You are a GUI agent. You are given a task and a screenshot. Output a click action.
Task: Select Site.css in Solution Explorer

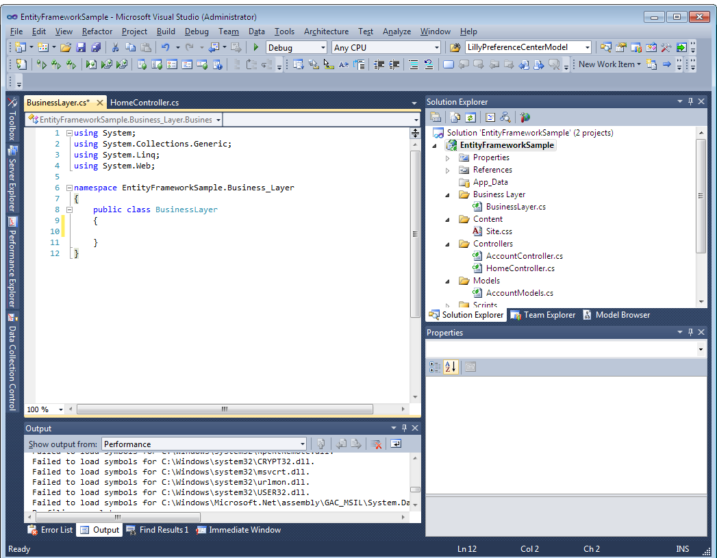(x=499, y=231)
